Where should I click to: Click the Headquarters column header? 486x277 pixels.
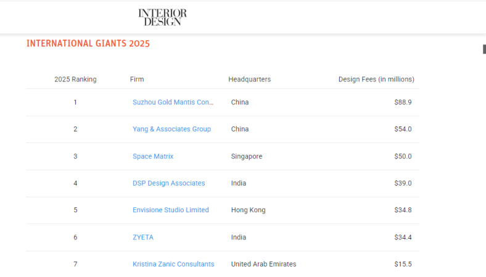(250, 80)
